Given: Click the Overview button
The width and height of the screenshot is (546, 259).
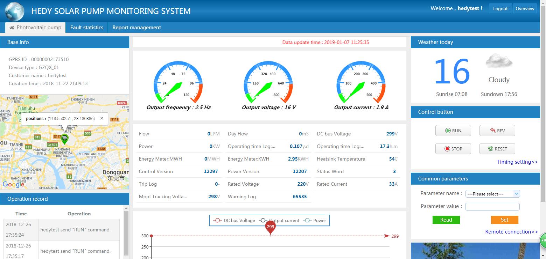Looking at the screenshot, I should coord(525,9).
